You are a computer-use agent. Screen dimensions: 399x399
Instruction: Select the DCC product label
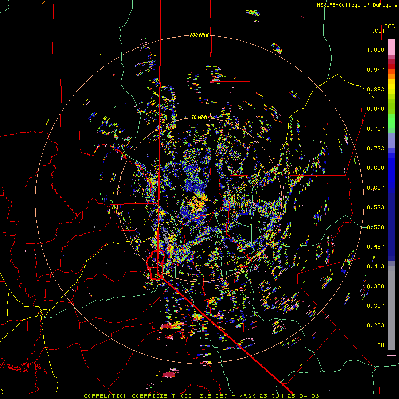[x=390, y=27]
